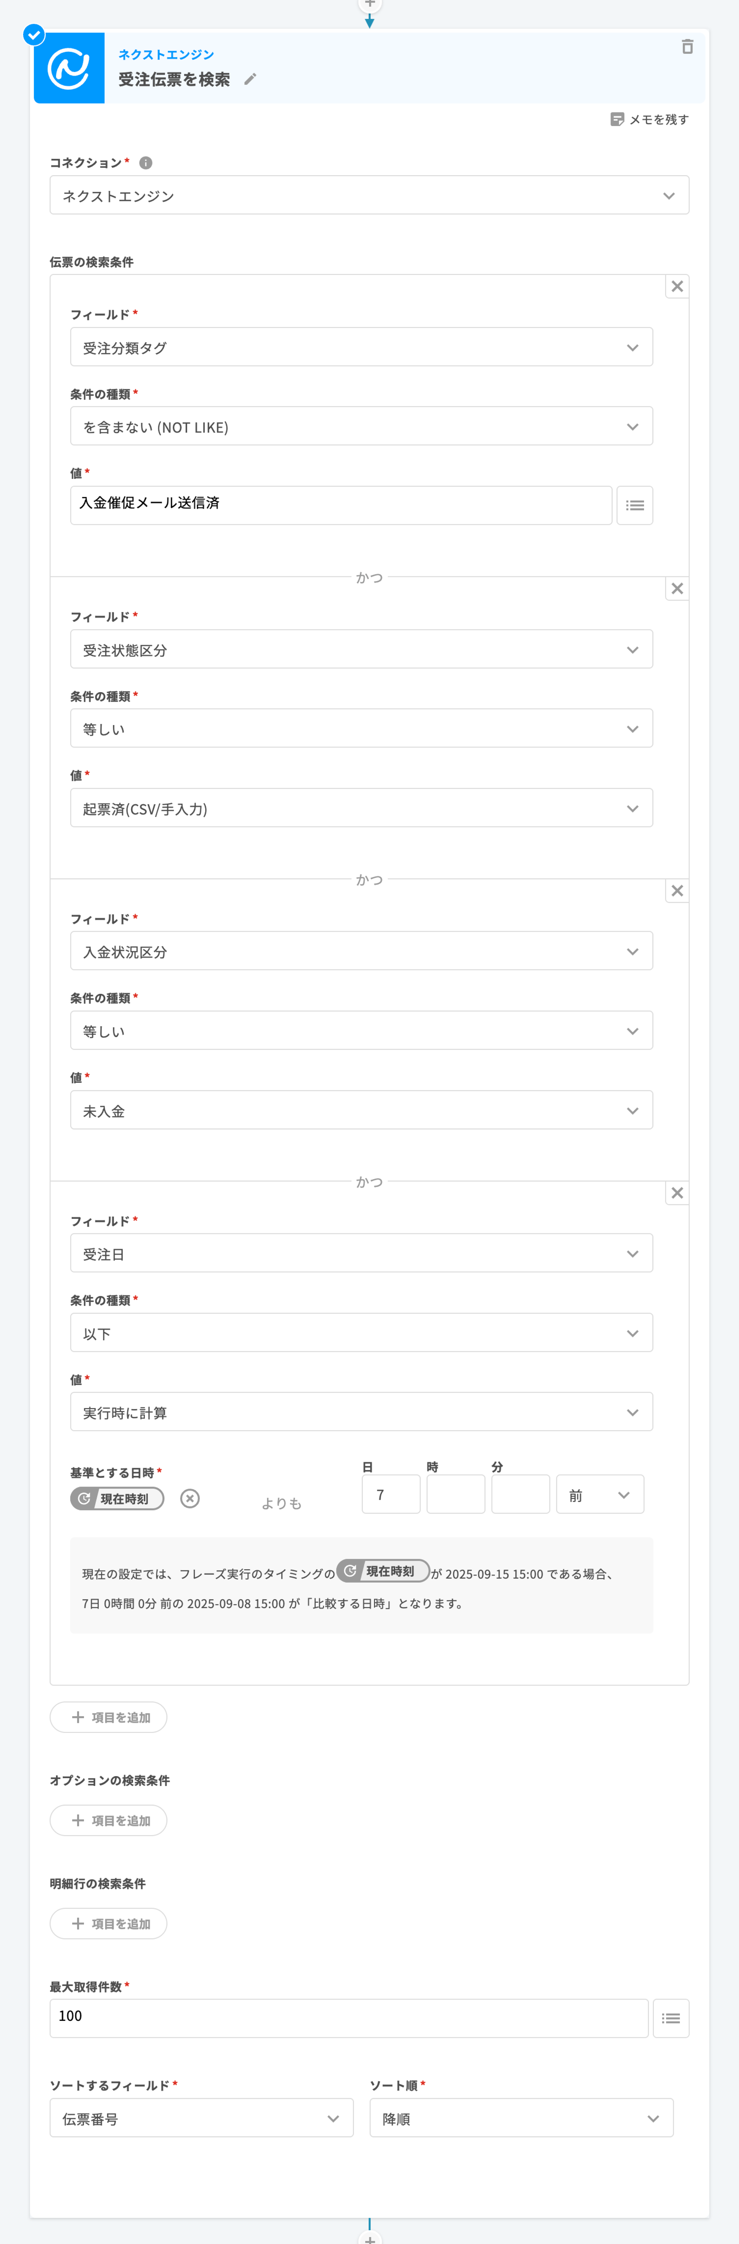Add item under 明細行の検索条件
This screenshot has width=739, height=2244.
[109, 1924]
